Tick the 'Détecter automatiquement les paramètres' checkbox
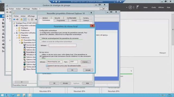The width and height of the screenshot is (174, 97). pyautogui.click(x=41, y=38)
